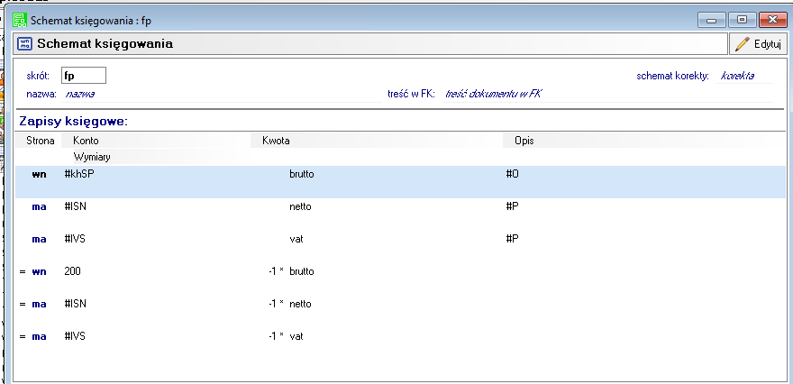Viewport: 793px width, 384px height.
Task: Click the Konto column header
Action: 86,141
